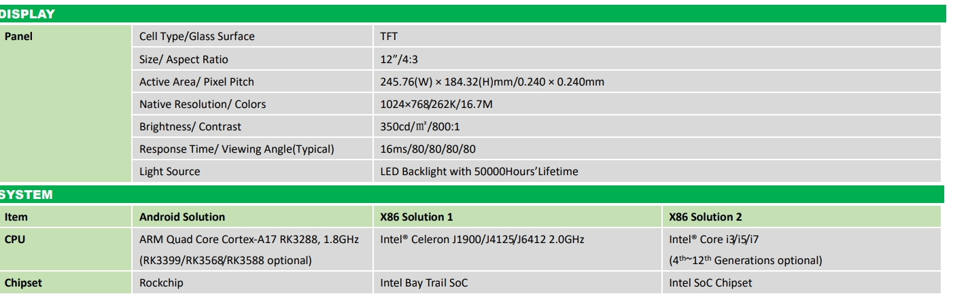This screenshot has width=953, height=294.
Task: Select the CPU row label
Action: click(15, 239)
